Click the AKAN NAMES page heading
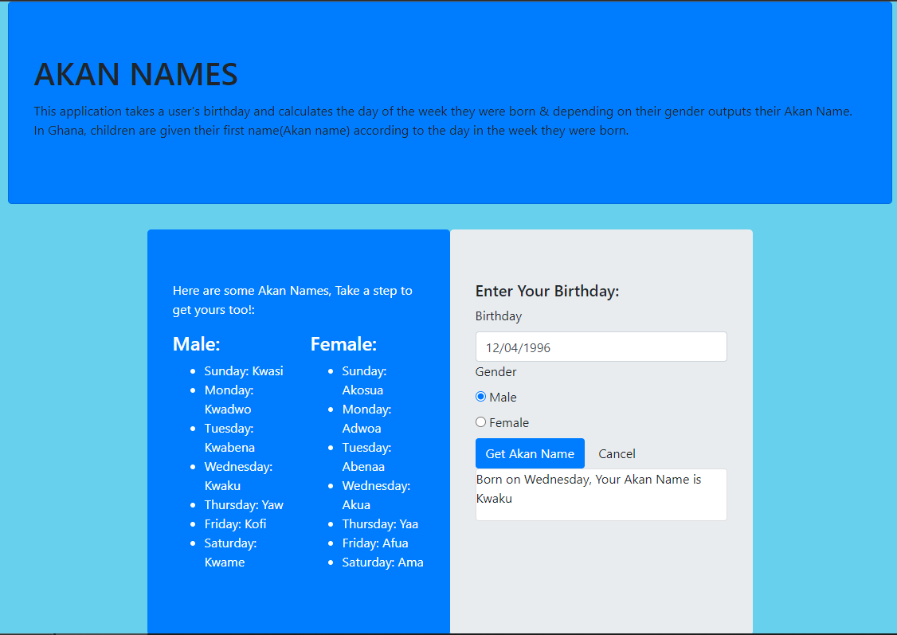The height and width of the screenshot is (635, 897). point(136,74)
